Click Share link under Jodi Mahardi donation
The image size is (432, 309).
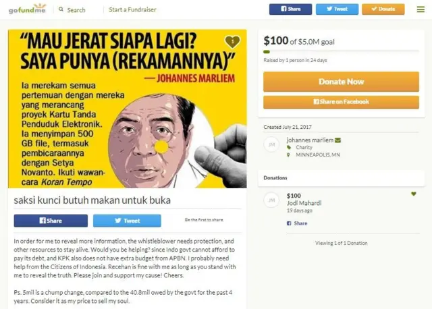(x=297, y=223)
